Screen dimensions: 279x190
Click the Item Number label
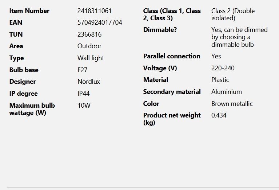29,11
